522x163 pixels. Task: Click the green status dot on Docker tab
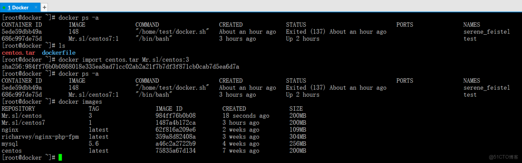tap(4, 7)
